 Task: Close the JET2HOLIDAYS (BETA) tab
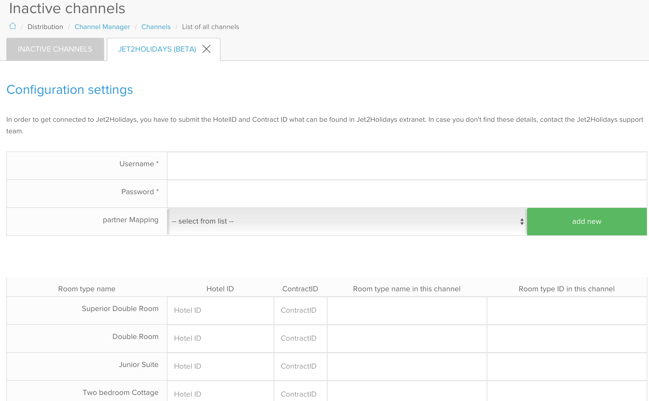206,49
